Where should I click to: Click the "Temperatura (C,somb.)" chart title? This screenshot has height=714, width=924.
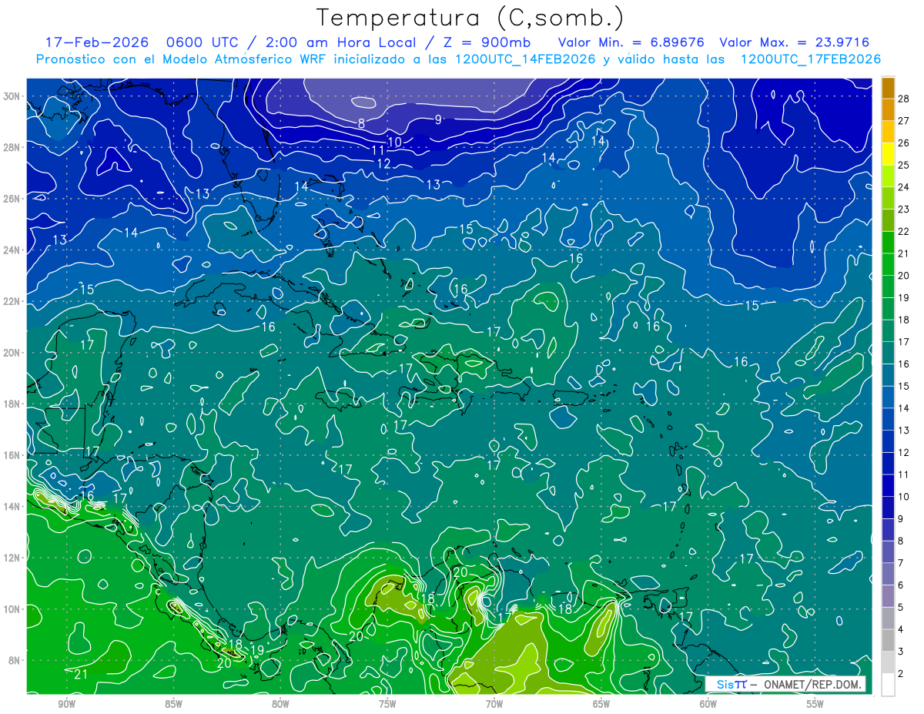click(x=470, y=18)
